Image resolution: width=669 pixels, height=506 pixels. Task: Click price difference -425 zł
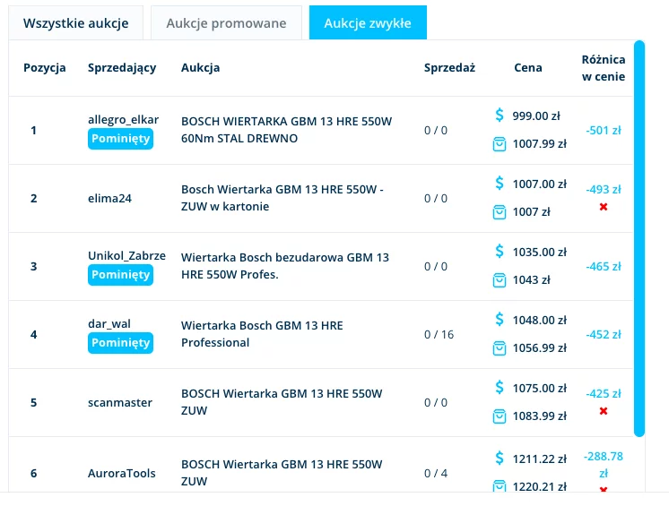(x=604, y=393)
